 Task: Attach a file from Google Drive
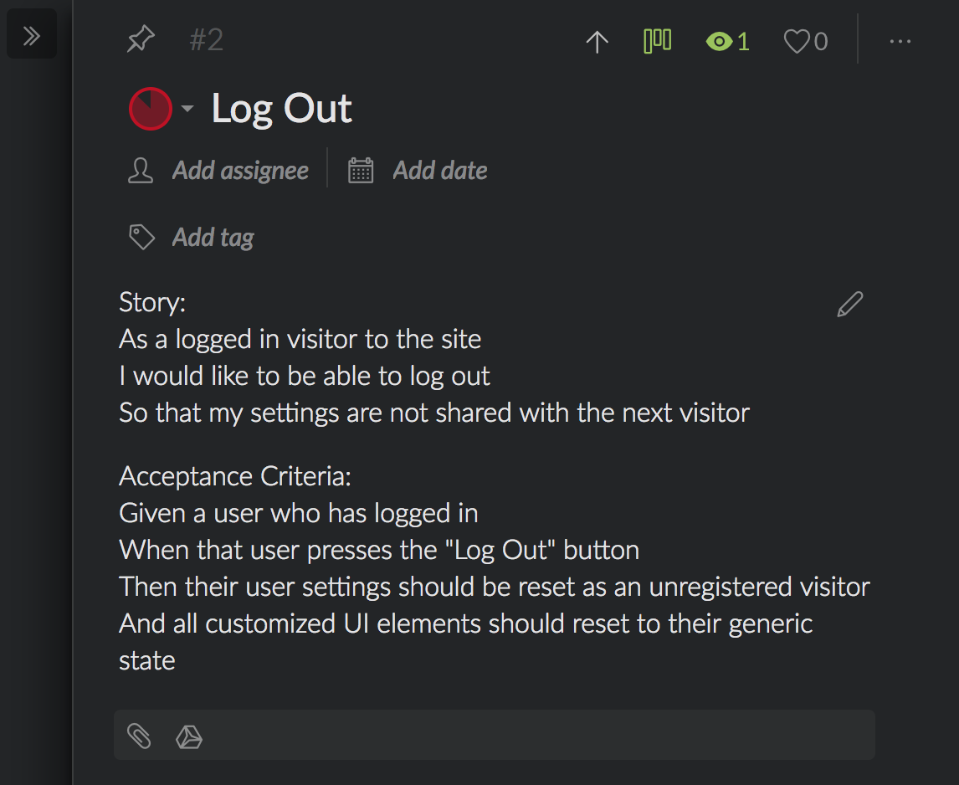[189, 736]
